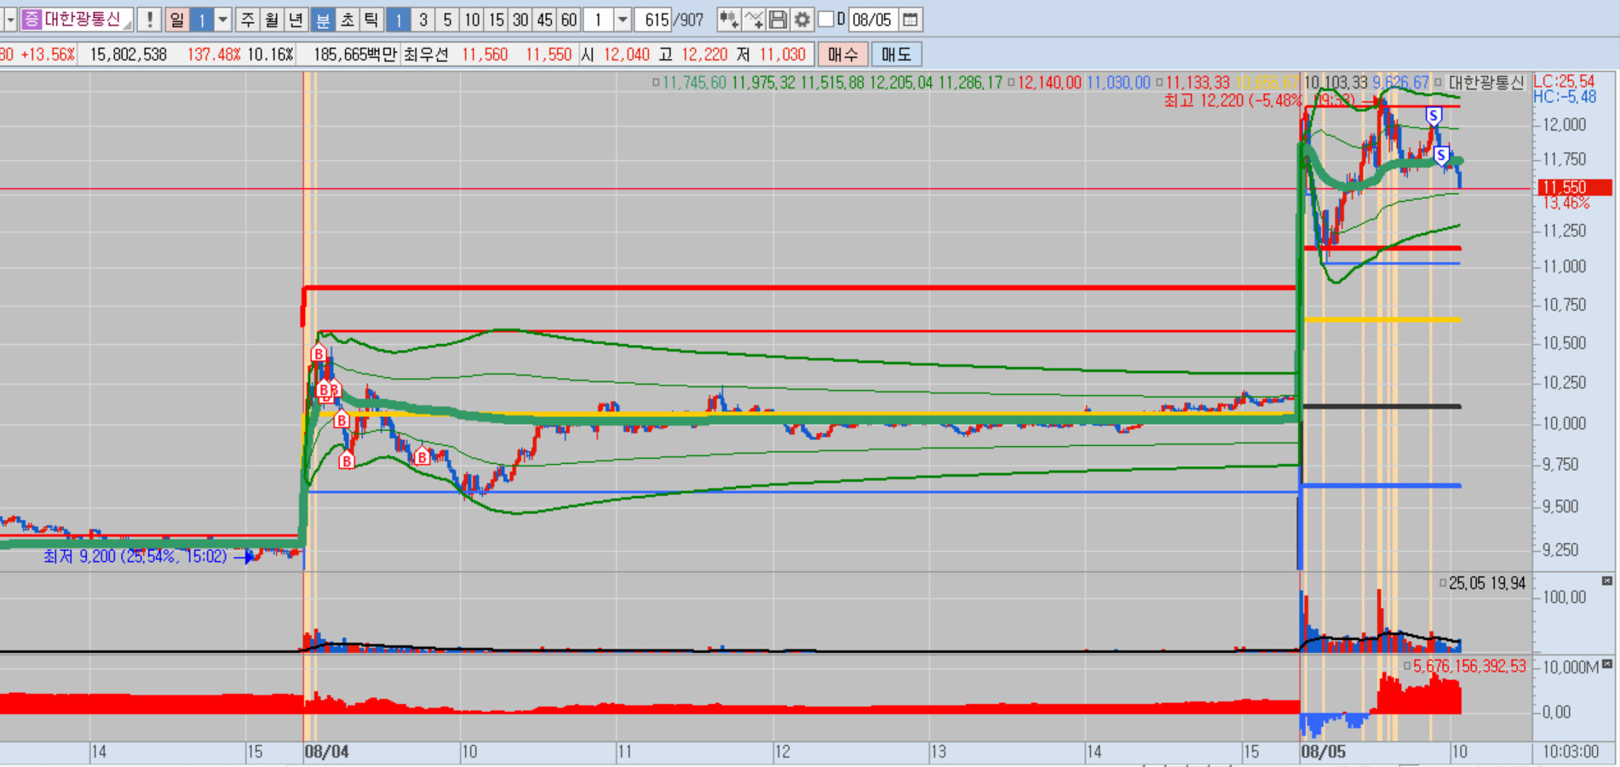Click the exclamation mark stock info button
Screen dimensions: 1620x767
coord(150,19)
